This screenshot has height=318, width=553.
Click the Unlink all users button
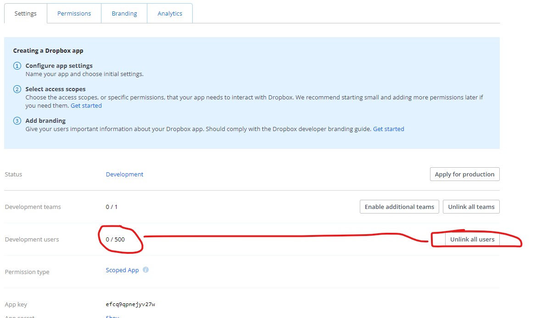(472, 239)
